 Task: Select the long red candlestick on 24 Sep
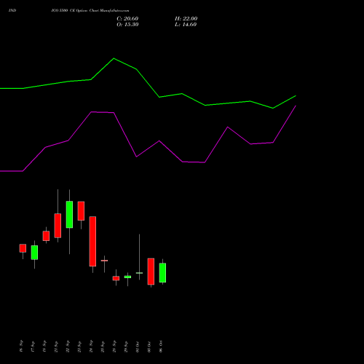pyautogui.click(x=92, y=242)
